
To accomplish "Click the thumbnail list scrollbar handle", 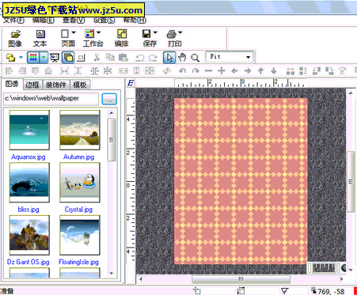I will (x=112, y=140).
